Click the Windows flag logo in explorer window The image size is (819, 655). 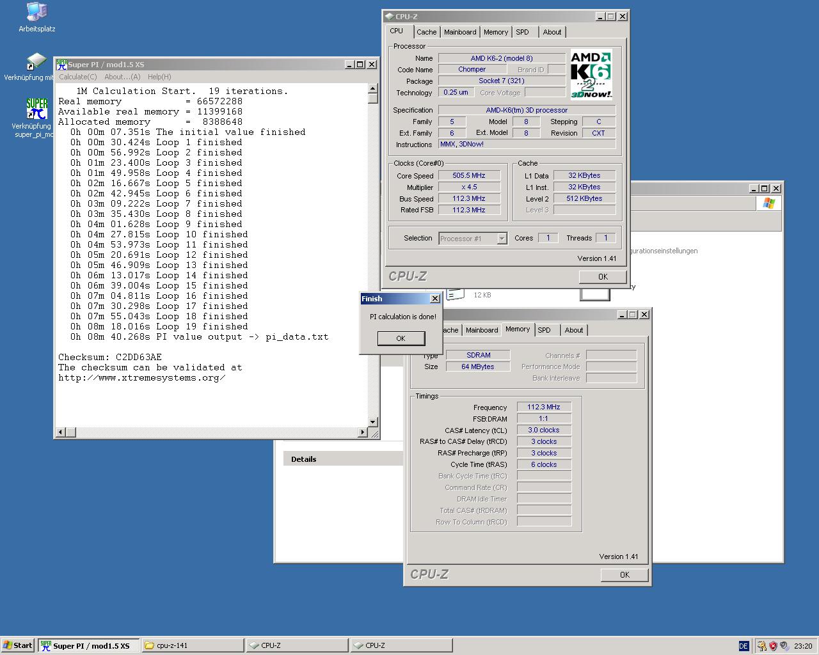pyautogui.click(x=768, y=203)
